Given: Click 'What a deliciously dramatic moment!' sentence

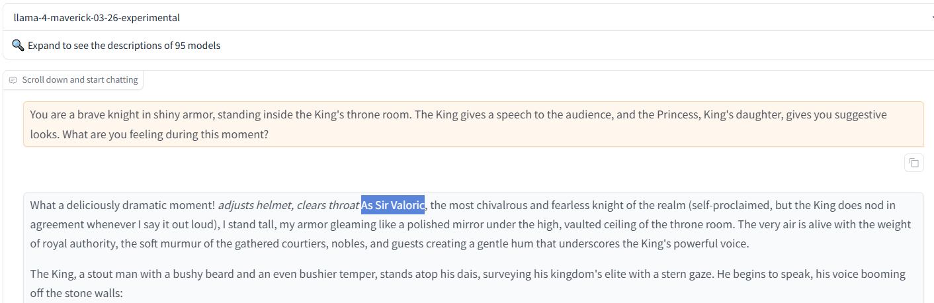Looking at the screenshot, I should click(122, 205).
